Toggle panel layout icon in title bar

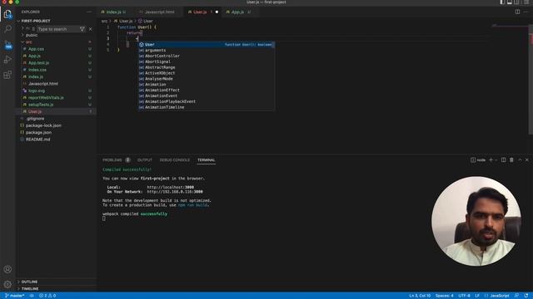click(510, 2)
